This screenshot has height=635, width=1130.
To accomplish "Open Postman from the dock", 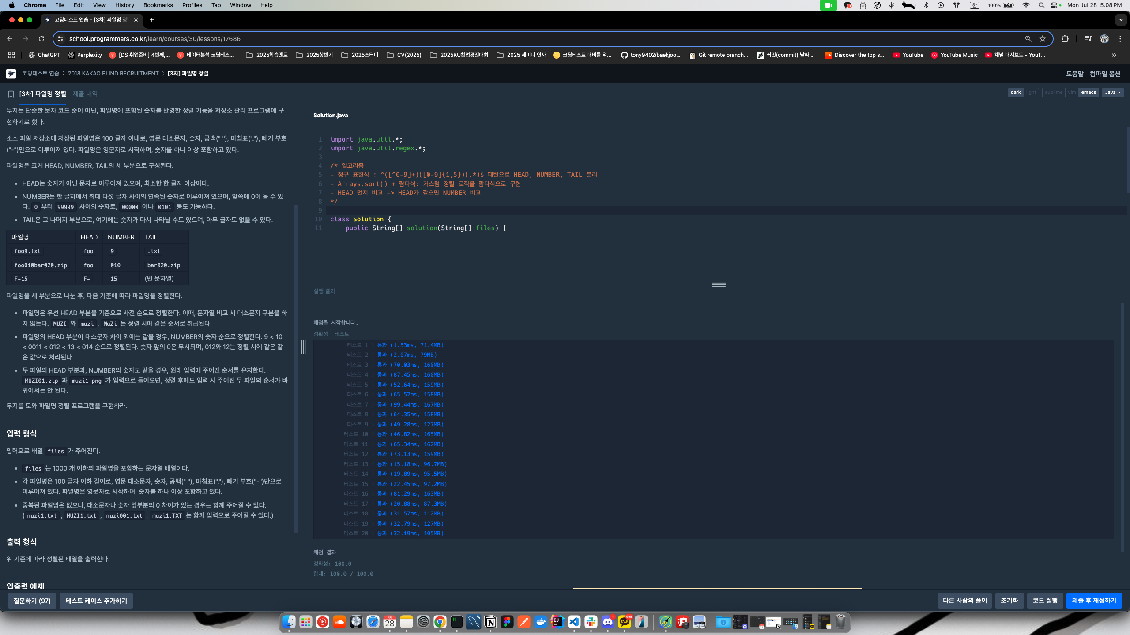I will click(524, 622).
